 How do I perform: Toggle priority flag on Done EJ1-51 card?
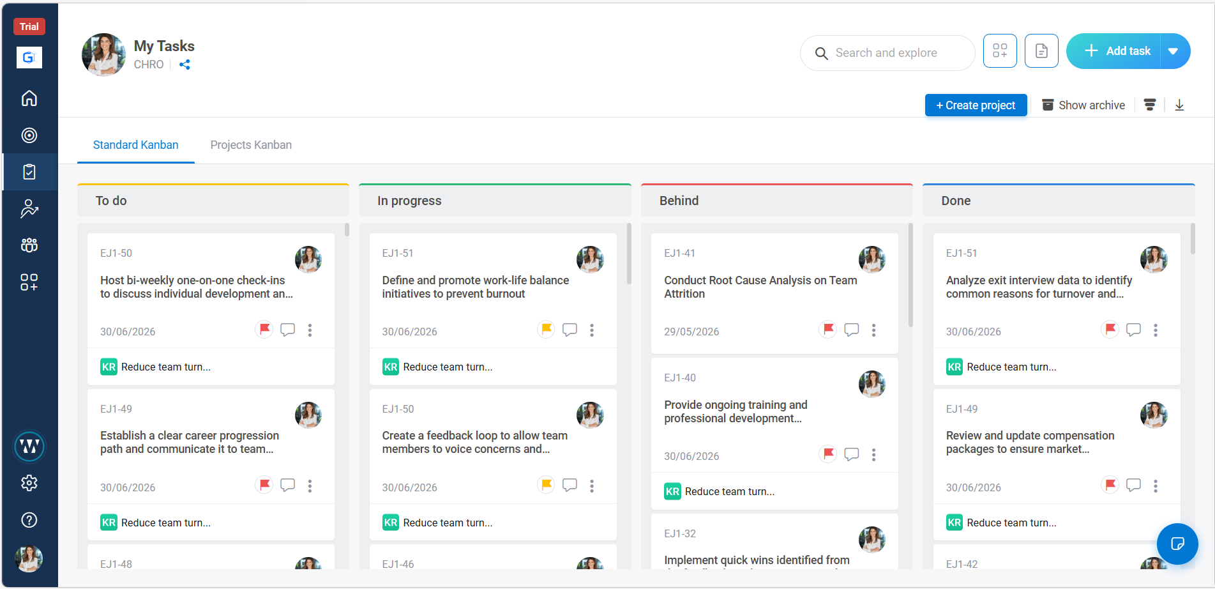(1110, 330)
